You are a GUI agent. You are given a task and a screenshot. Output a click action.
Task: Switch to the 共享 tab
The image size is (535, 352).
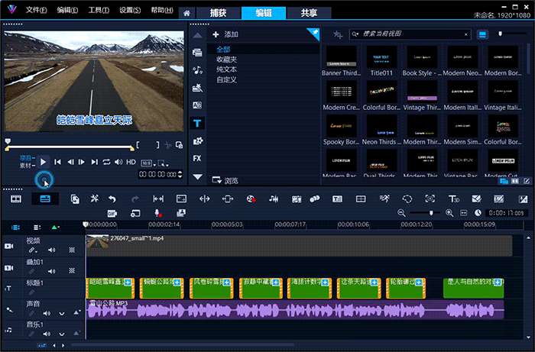click(x=309, y=13)
